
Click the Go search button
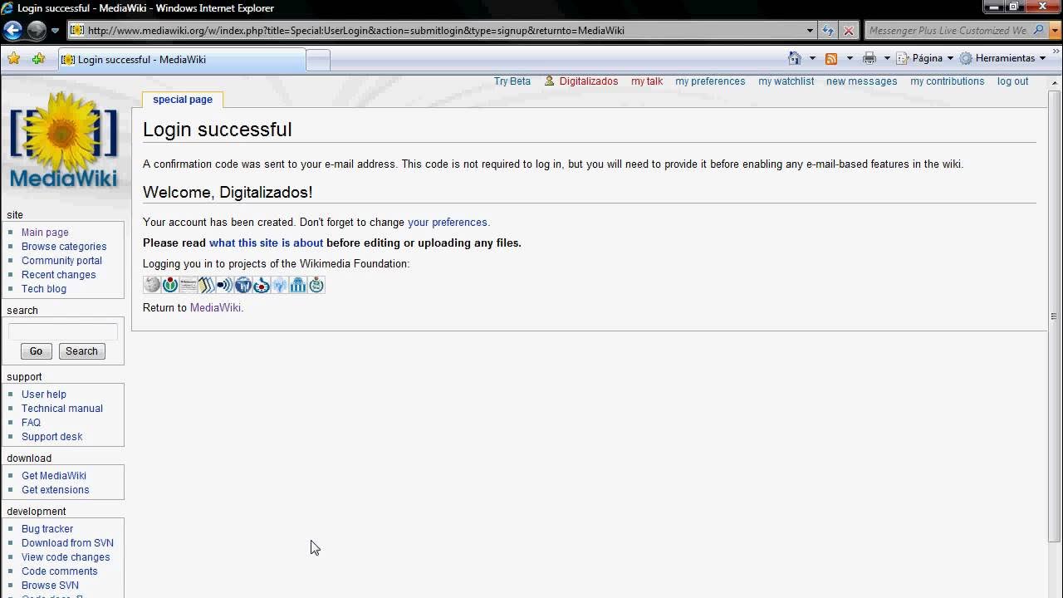(x=36, y=351)
